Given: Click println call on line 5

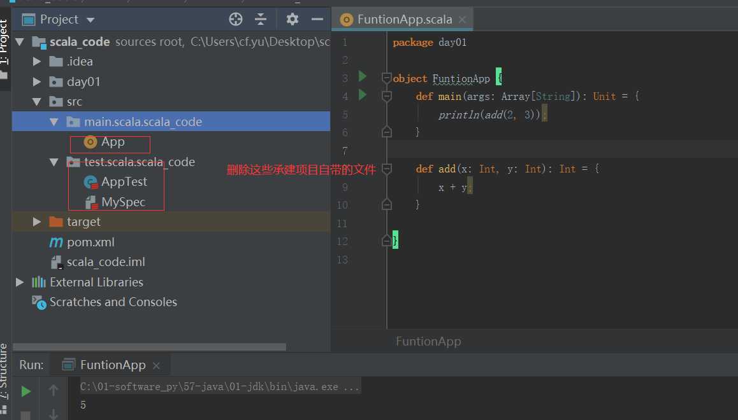Looking at the screenshot, I should (459, 115).
